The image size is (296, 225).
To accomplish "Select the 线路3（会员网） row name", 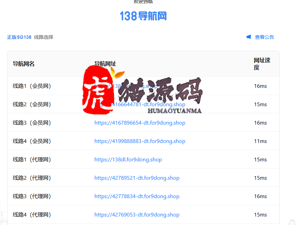I will point(32,123).
